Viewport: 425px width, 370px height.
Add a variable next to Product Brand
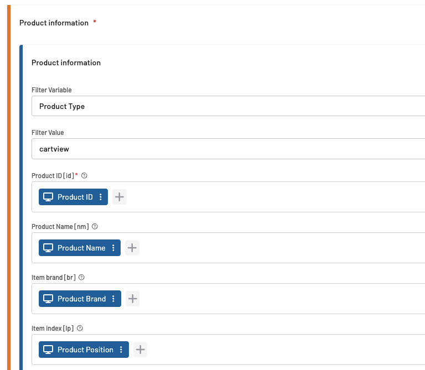click(133, 299)
